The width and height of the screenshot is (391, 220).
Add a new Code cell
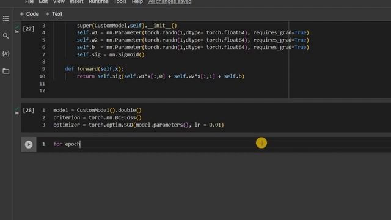(29, 14)
